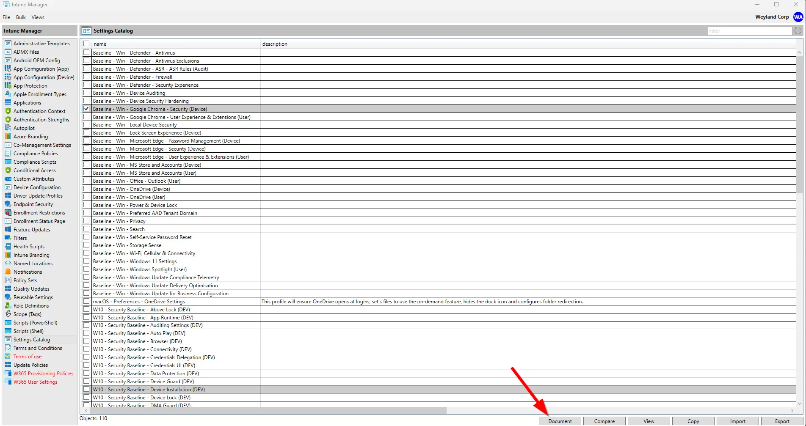Click the App Protection sidebar icon

[8, 86]
